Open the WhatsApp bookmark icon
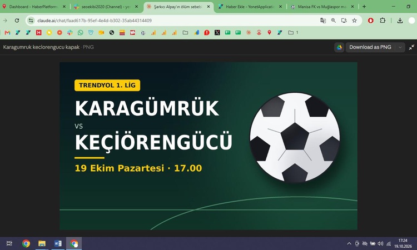Image resolution: width=417 pixels, height=250 pixels. [80, 33]
